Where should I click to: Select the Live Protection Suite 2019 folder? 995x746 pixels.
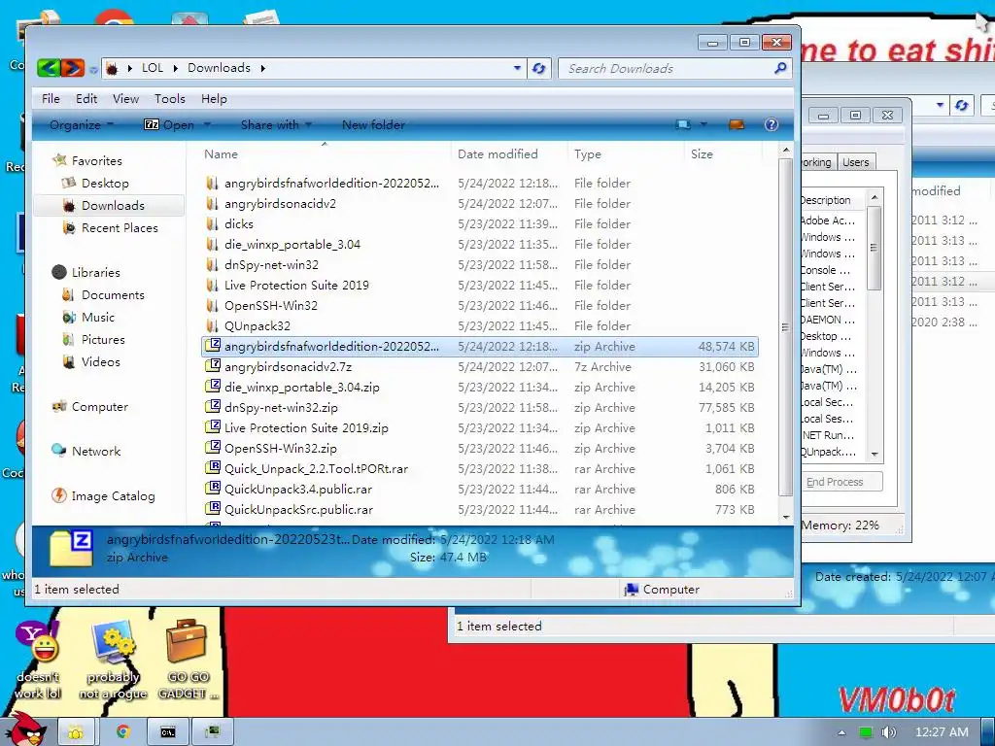pyautogui.click(x=480, y=286)
